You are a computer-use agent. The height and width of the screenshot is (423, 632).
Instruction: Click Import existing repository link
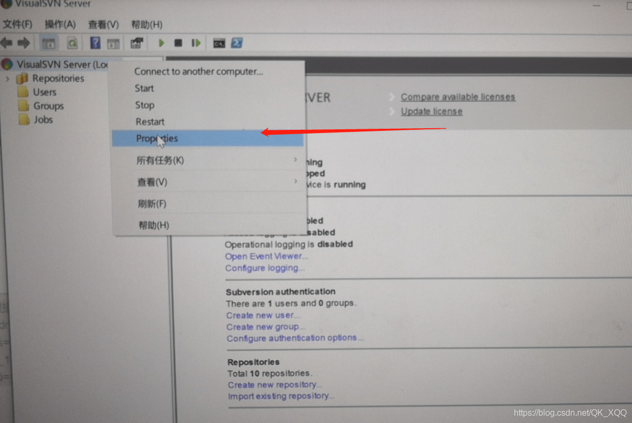[280, 396]
